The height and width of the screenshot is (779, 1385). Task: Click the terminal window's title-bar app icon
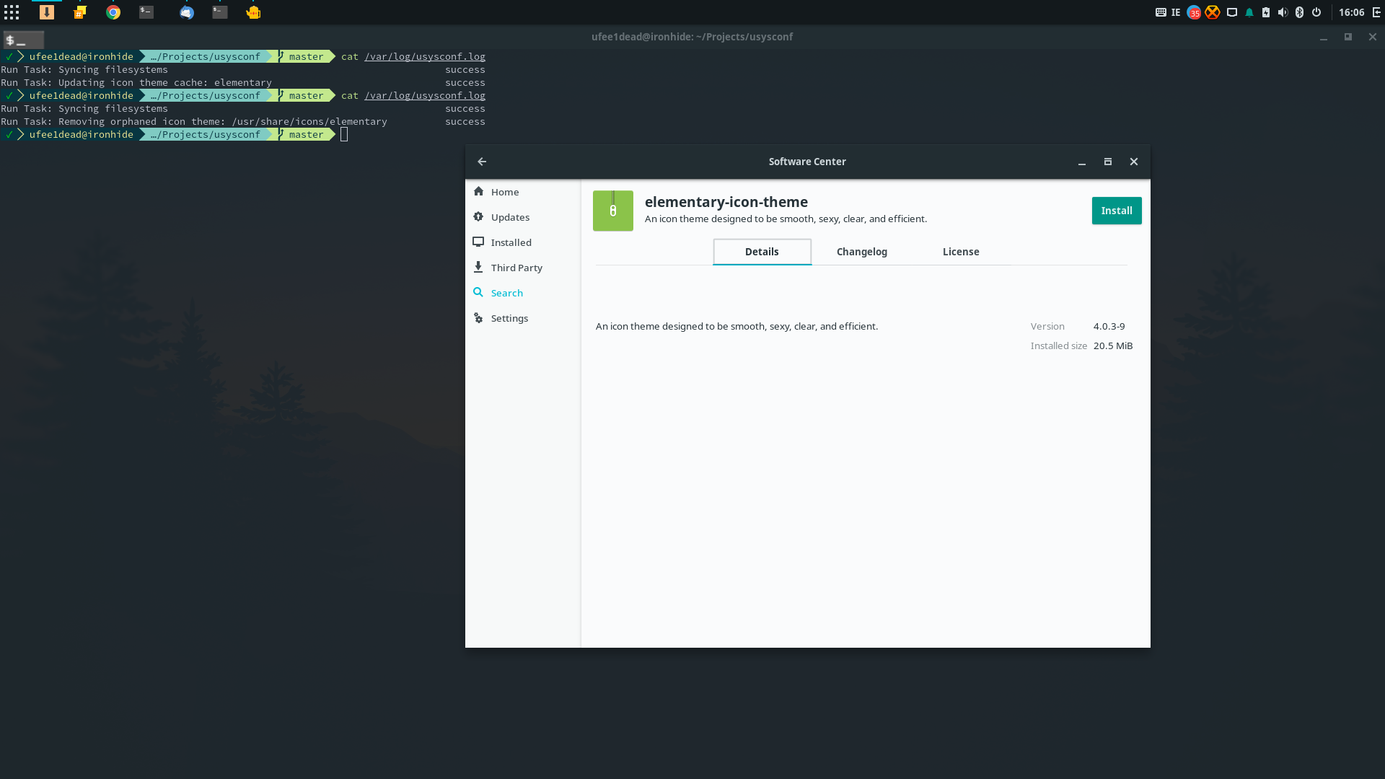tap(24, 40)
